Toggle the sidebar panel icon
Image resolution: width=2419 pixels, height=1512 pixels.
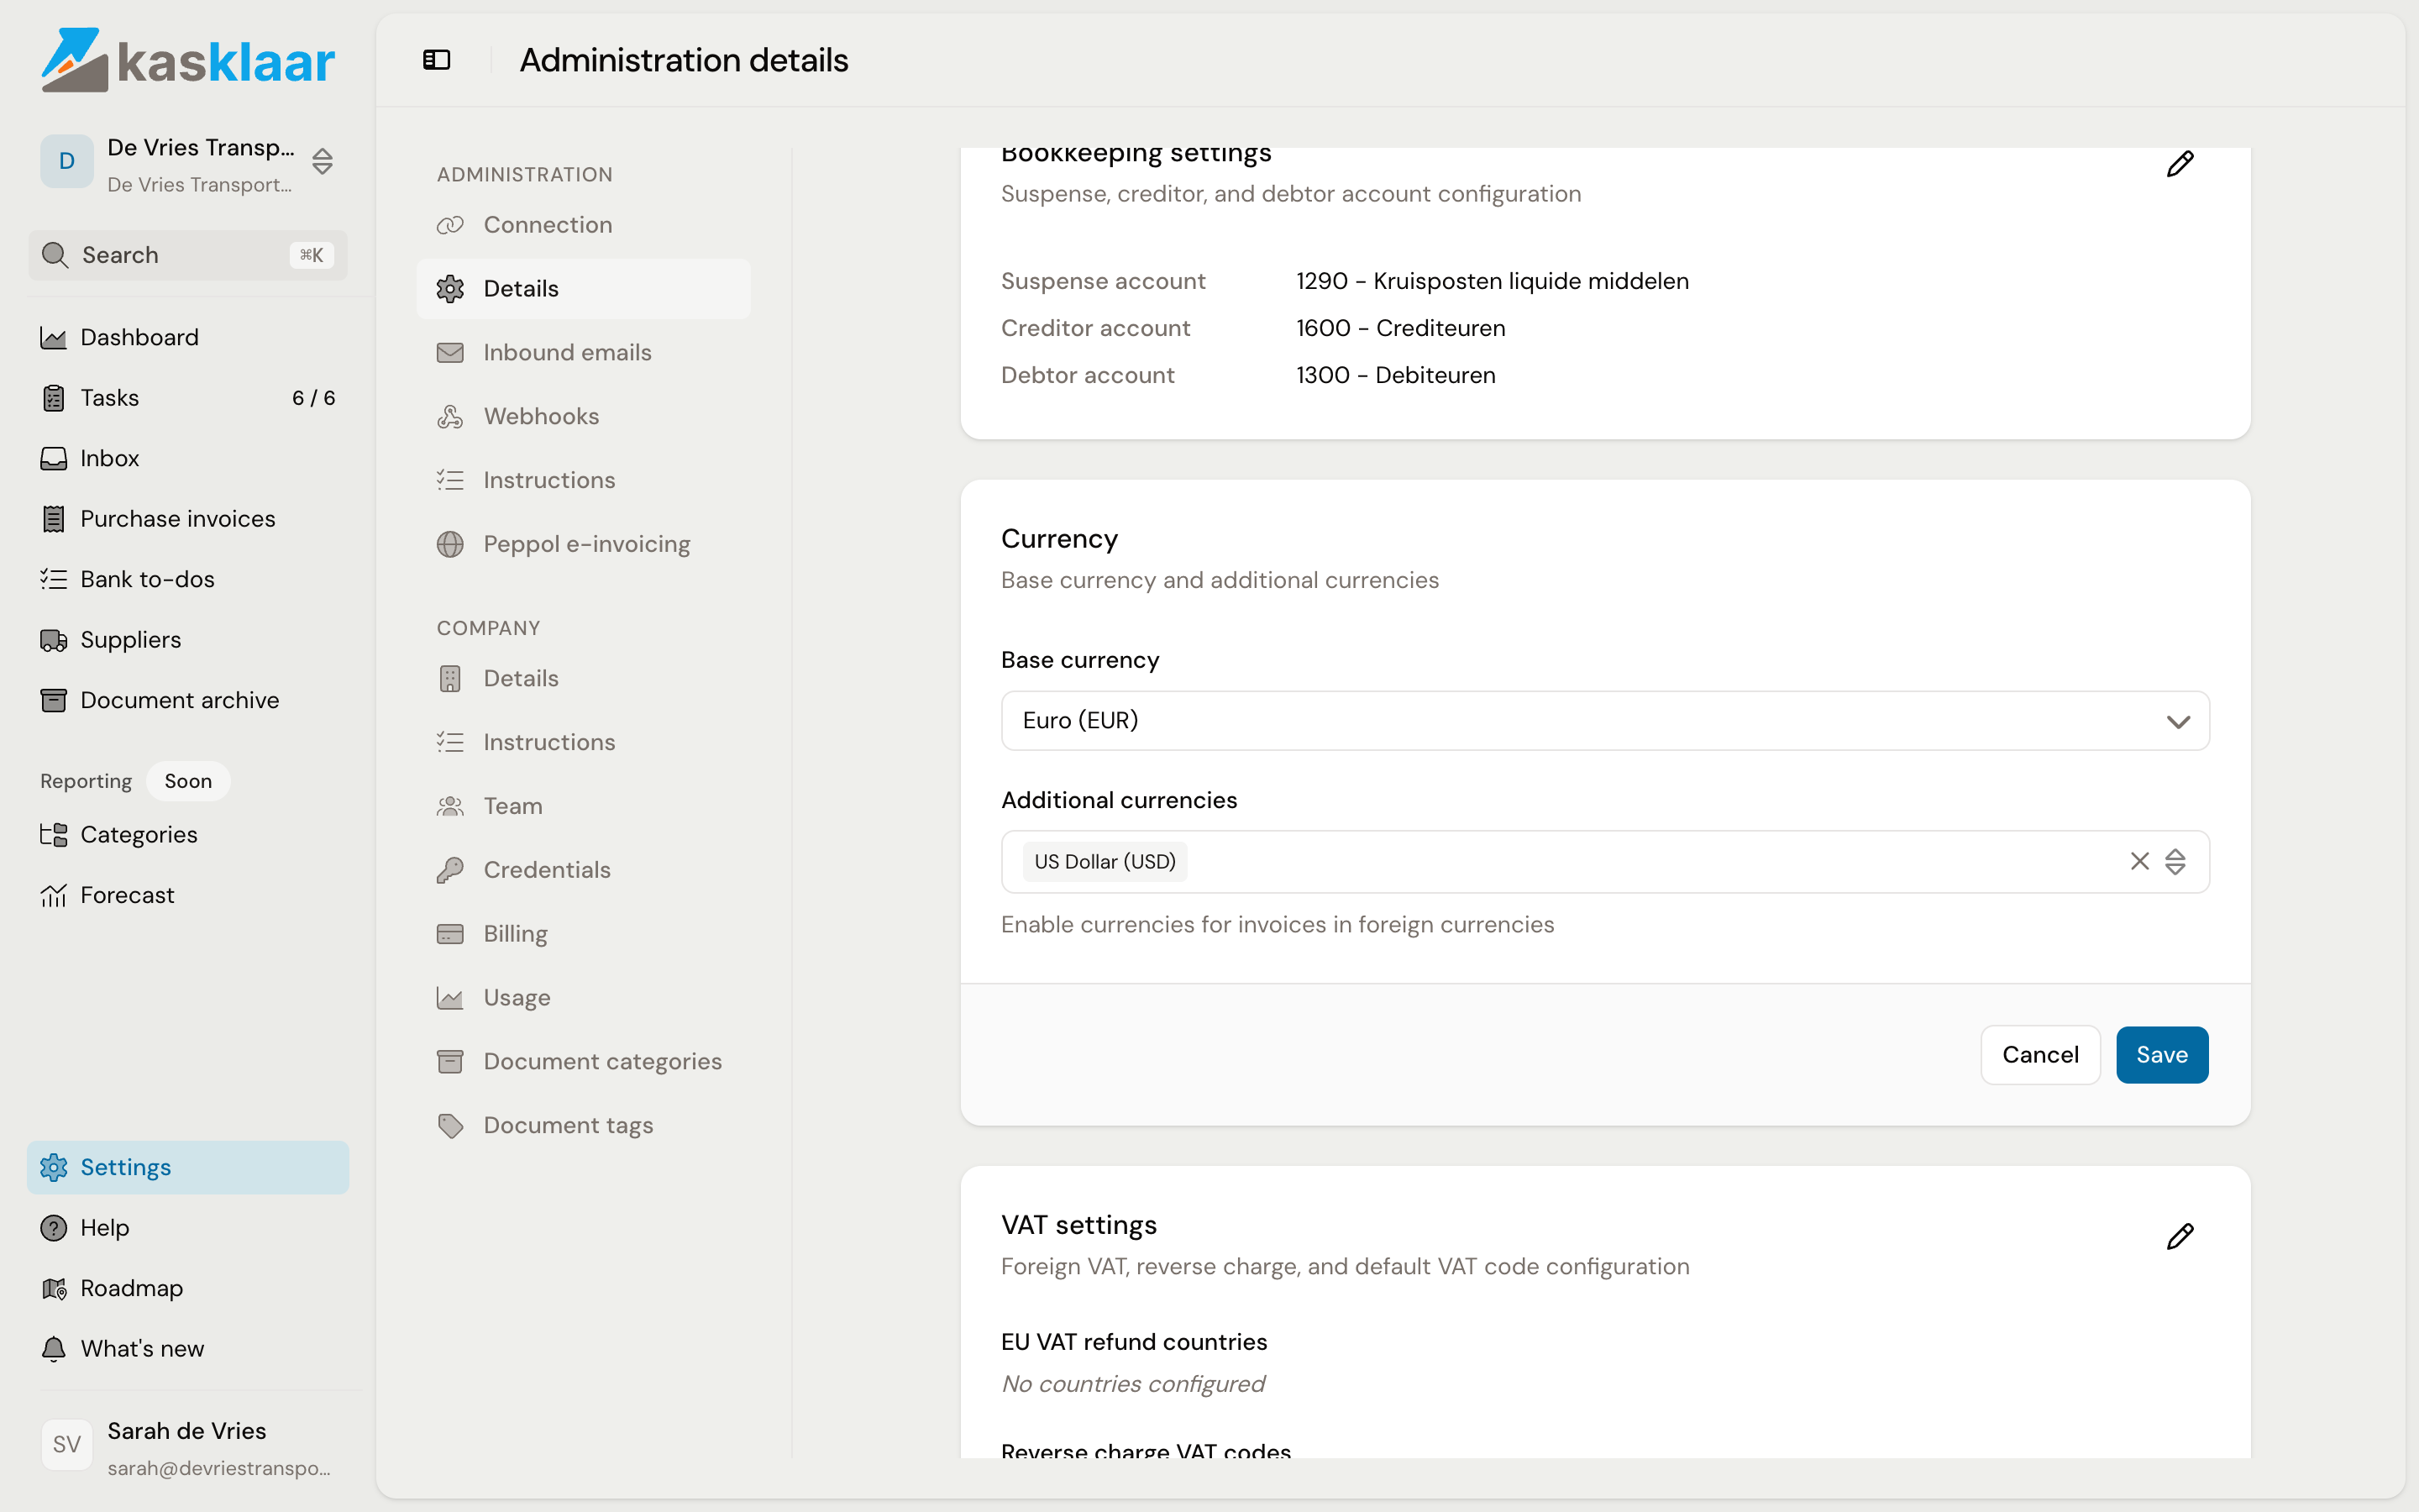(437, 60)
